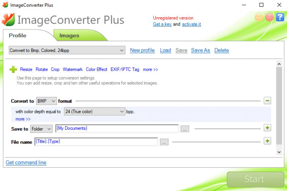Browse for Save to folder with ellipsis button
Image resolution: width=287 pixels, height=191 pixels.
(x=185, y=129)
